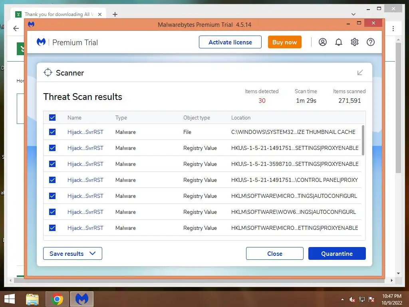
Task: Open the Save results dropdown
Action: 73,253
